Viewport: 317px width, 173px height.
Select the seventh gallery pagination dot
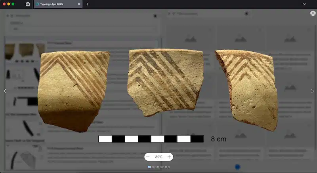pyautogui.click(x=166, y=167)
